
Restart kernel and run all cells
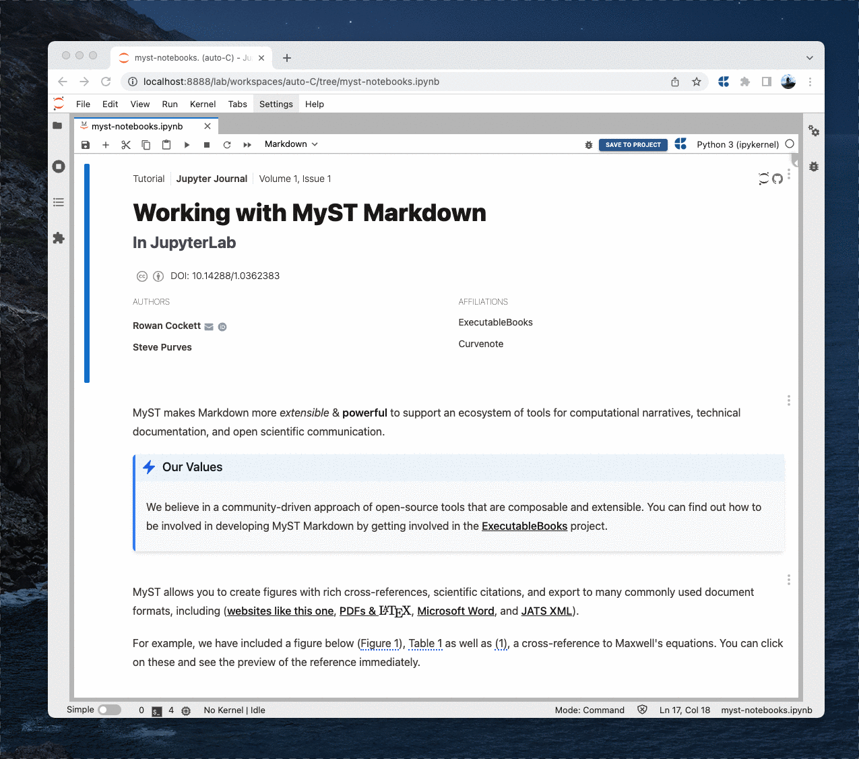pos(247,145)
